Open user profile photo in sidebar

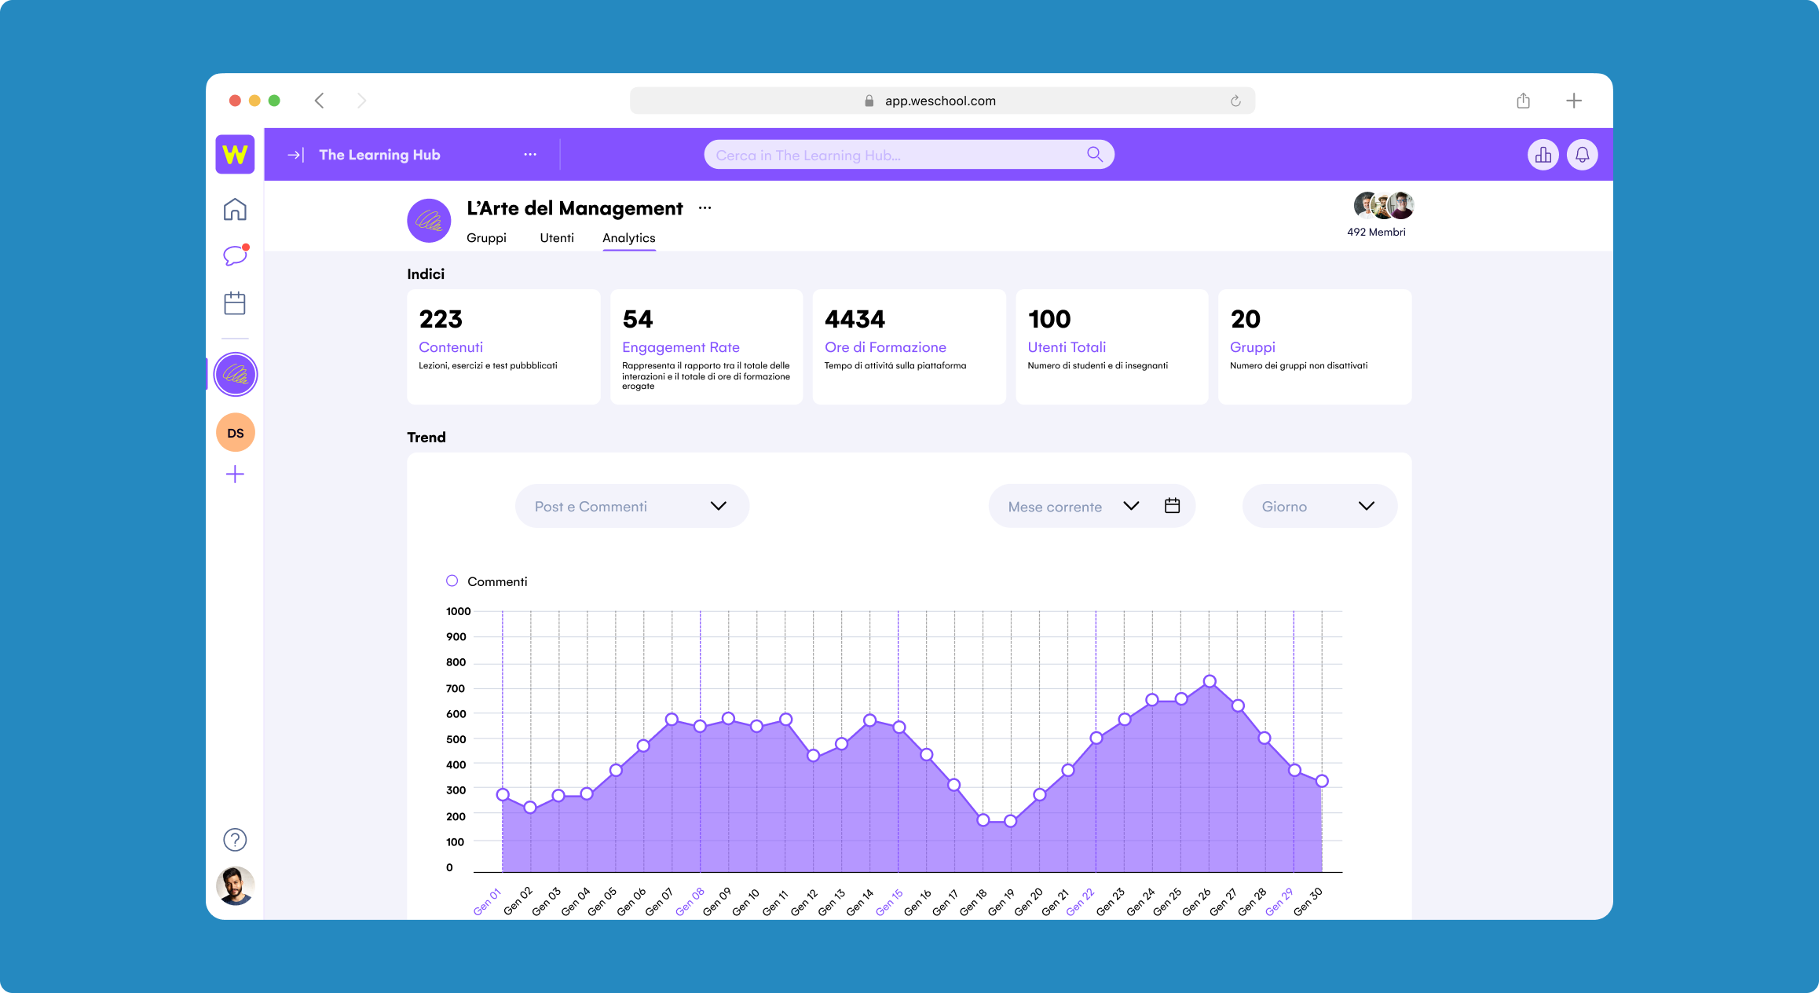(235, 886)
